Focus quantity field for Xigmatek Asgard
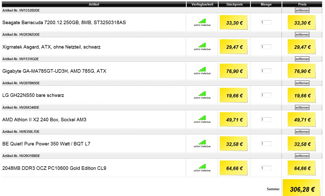 point(266,47)
